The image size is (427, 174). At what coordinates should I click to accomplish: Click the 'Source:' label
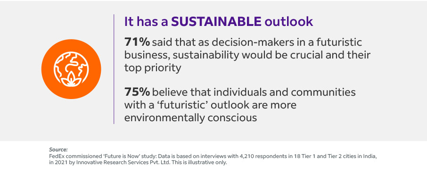58,149
